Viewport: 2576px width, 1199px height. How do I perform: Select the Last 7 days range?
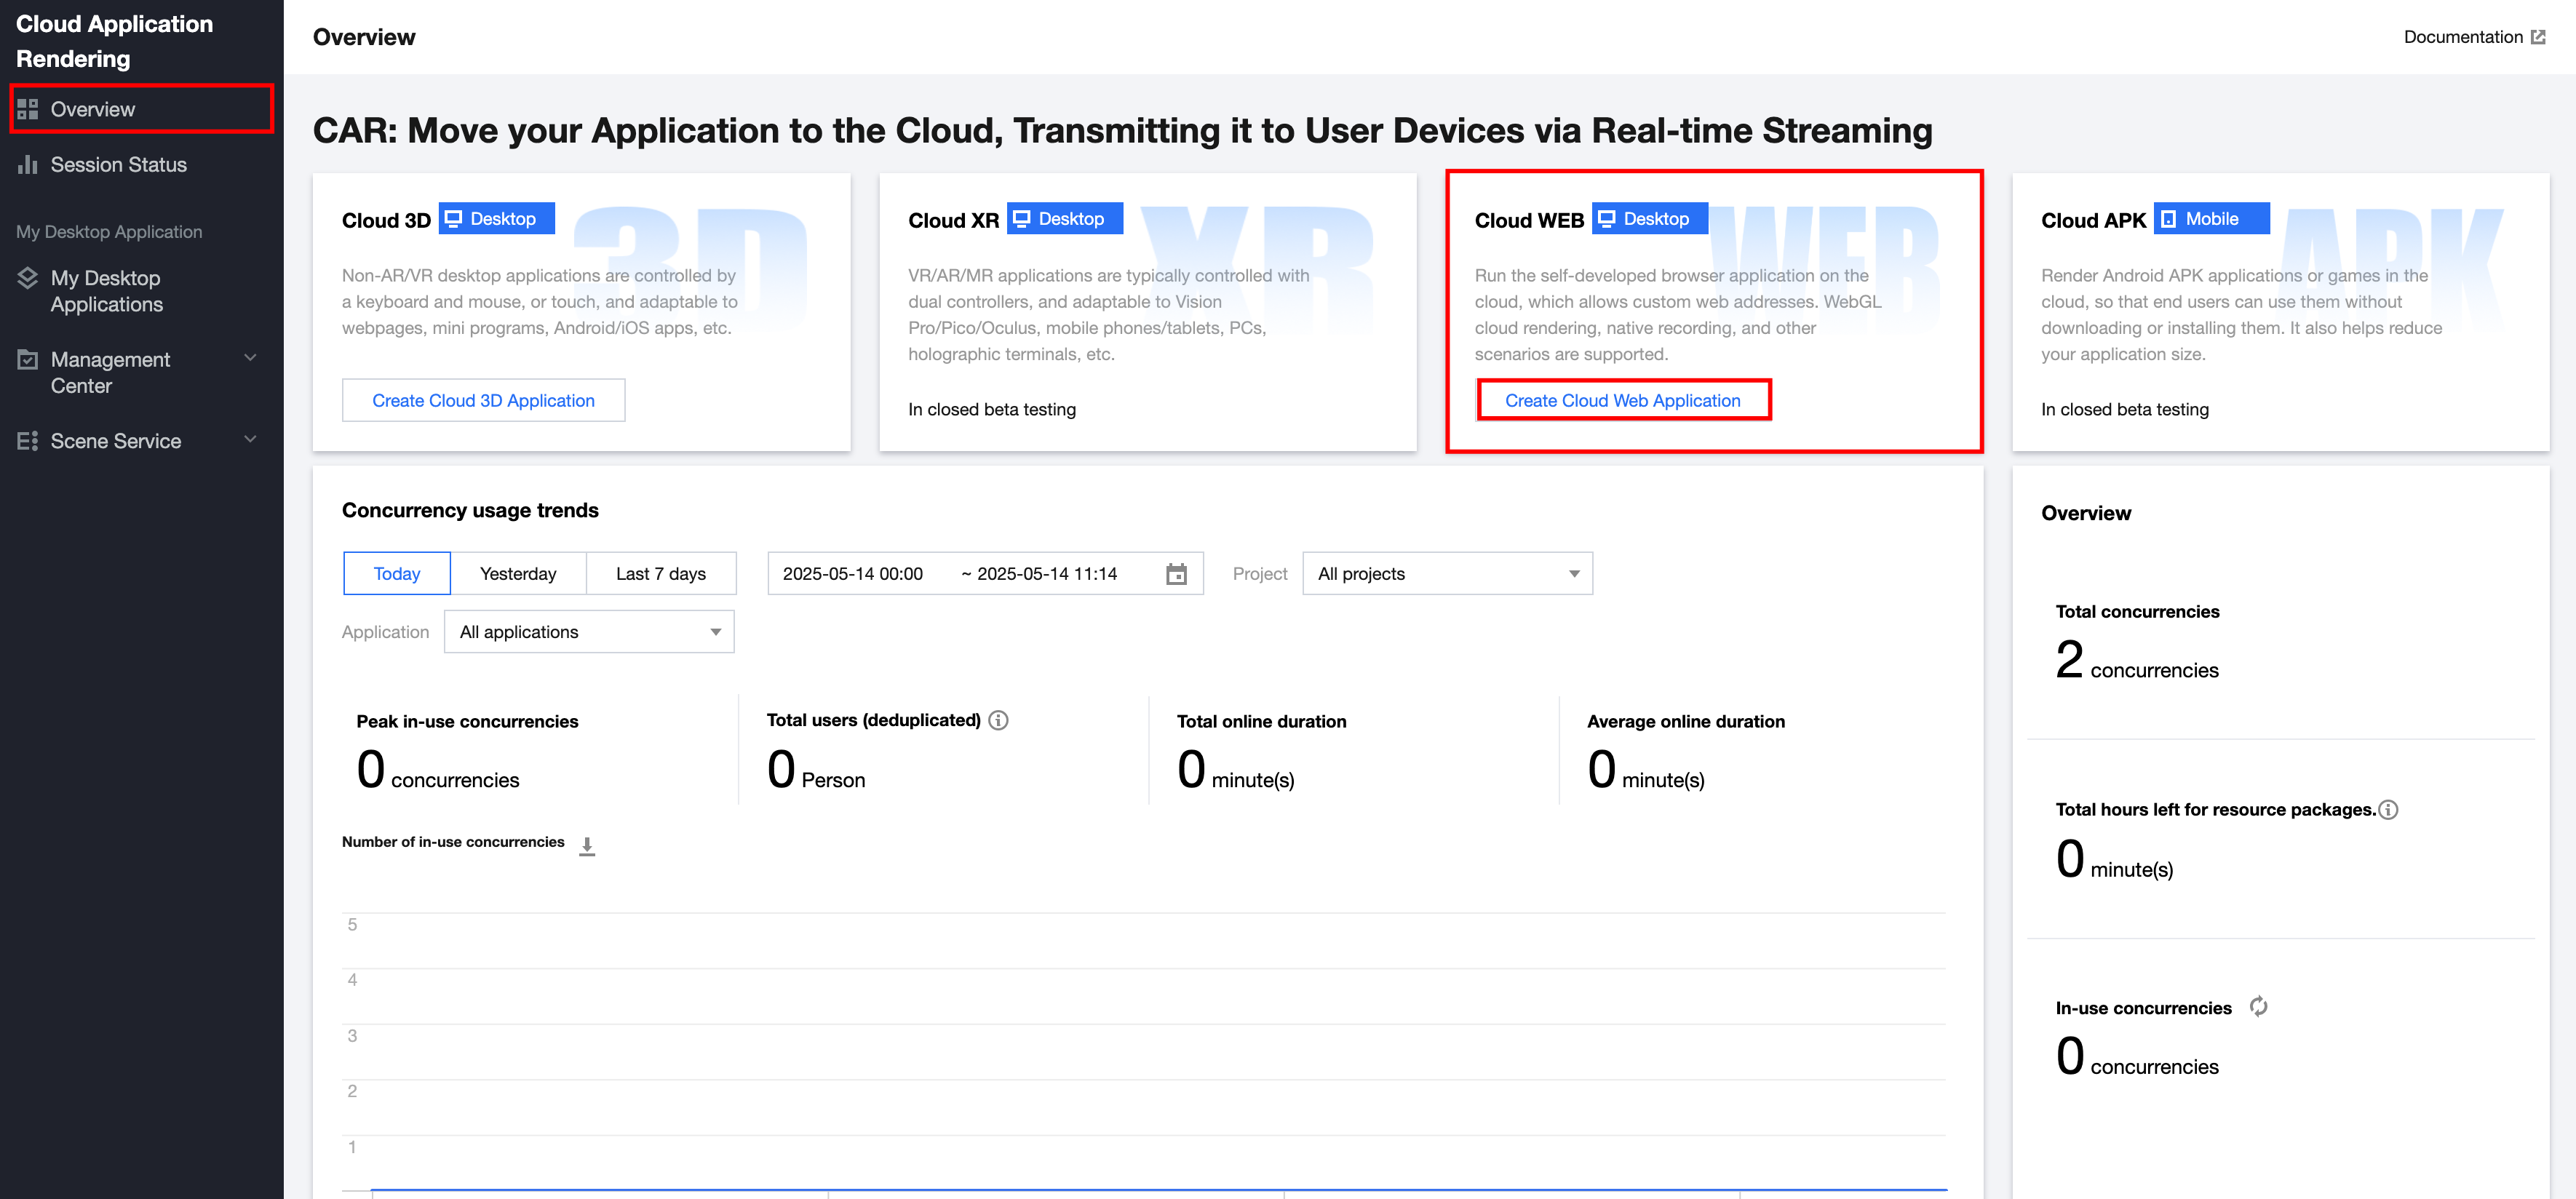[660, 574]
